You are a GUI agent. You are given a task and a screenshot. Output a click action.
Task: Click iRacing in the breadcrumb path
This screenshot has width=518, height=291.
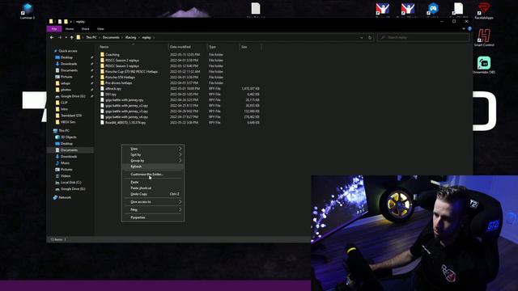tap(131, 38)
